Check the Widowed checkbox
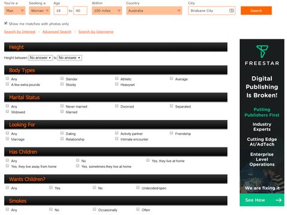Image resolution: width=287 pixels, height=215 pixels. (7, 111)
